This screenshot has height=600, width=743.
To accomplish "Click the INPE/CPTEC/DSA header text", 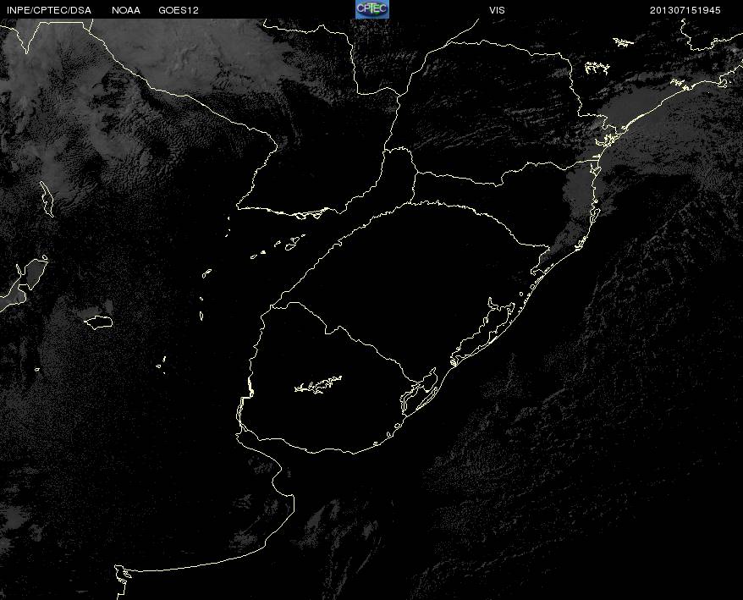I will point(49,10).
